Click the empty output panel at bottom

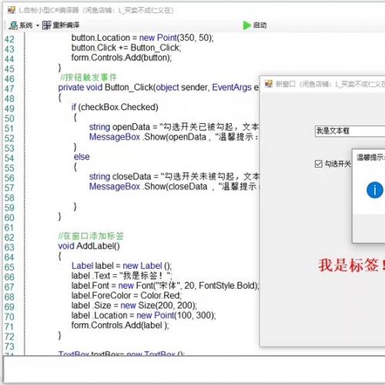194,369
